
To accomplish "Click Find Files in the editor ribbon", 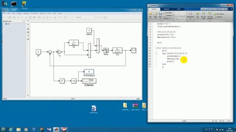I will [x=168, y=13].
